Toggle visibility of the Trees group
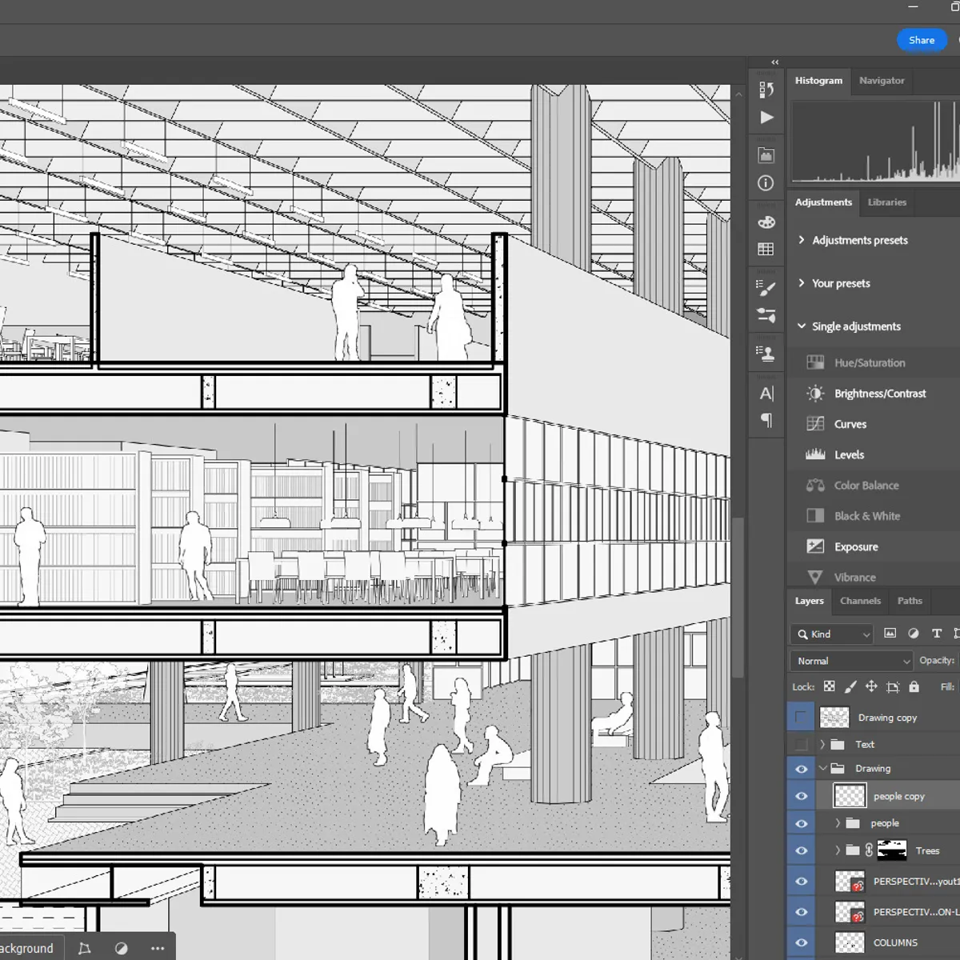Viewport: 960px width, 960px height. (x=800, y=850)
